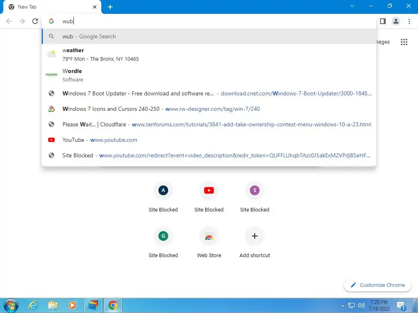Open the volume speaker tray icon

click(x=361, y=306)
